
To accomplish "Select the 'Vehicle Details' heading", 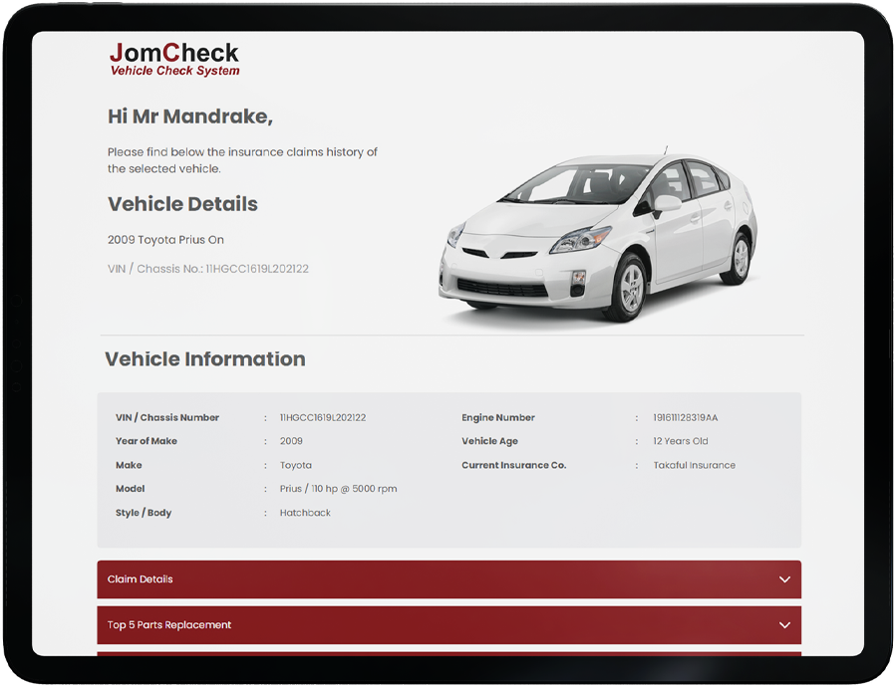I will pyautogui.click(x=182, y=204).
